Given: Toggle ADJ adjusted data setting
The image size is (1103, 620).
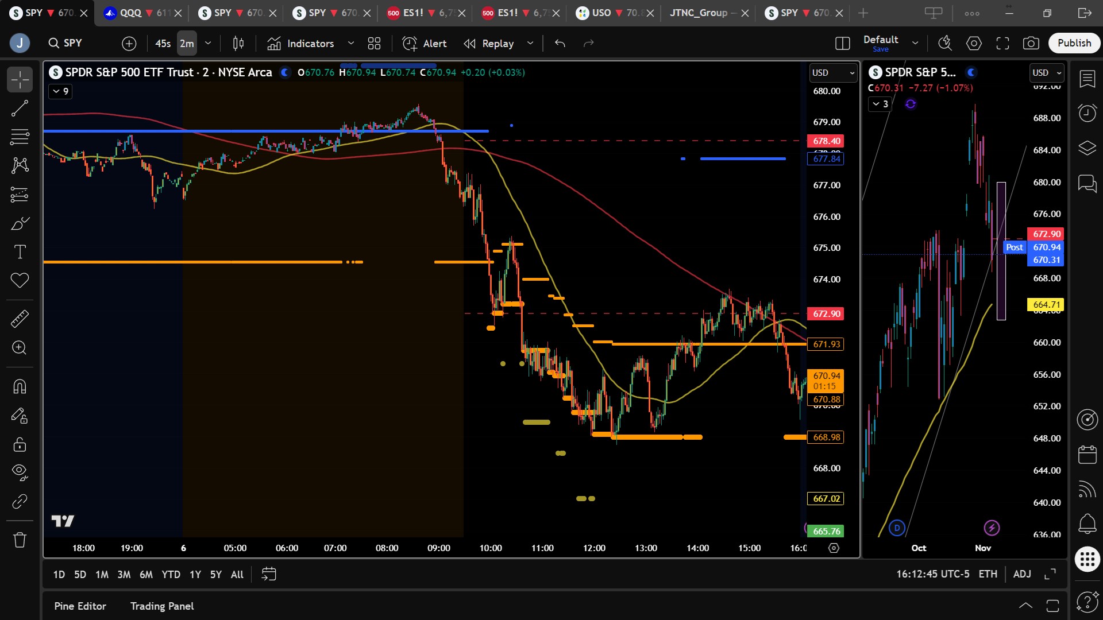Looking at the screenshot, I should [1021, 574].
